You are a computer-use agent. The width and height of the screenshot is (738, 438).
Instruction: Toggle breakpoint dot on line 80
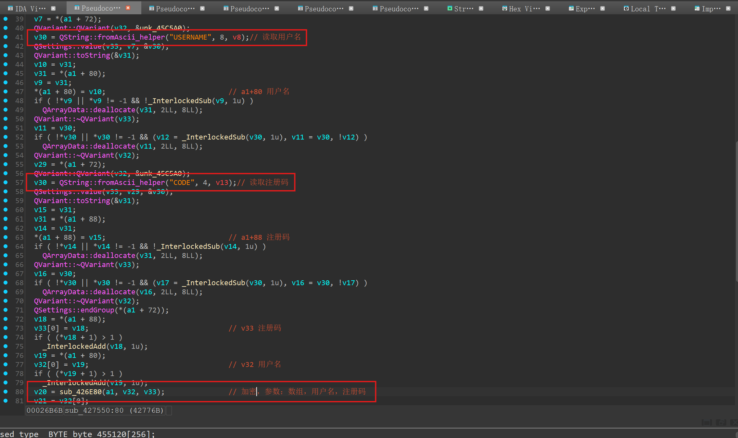[6, 392]
